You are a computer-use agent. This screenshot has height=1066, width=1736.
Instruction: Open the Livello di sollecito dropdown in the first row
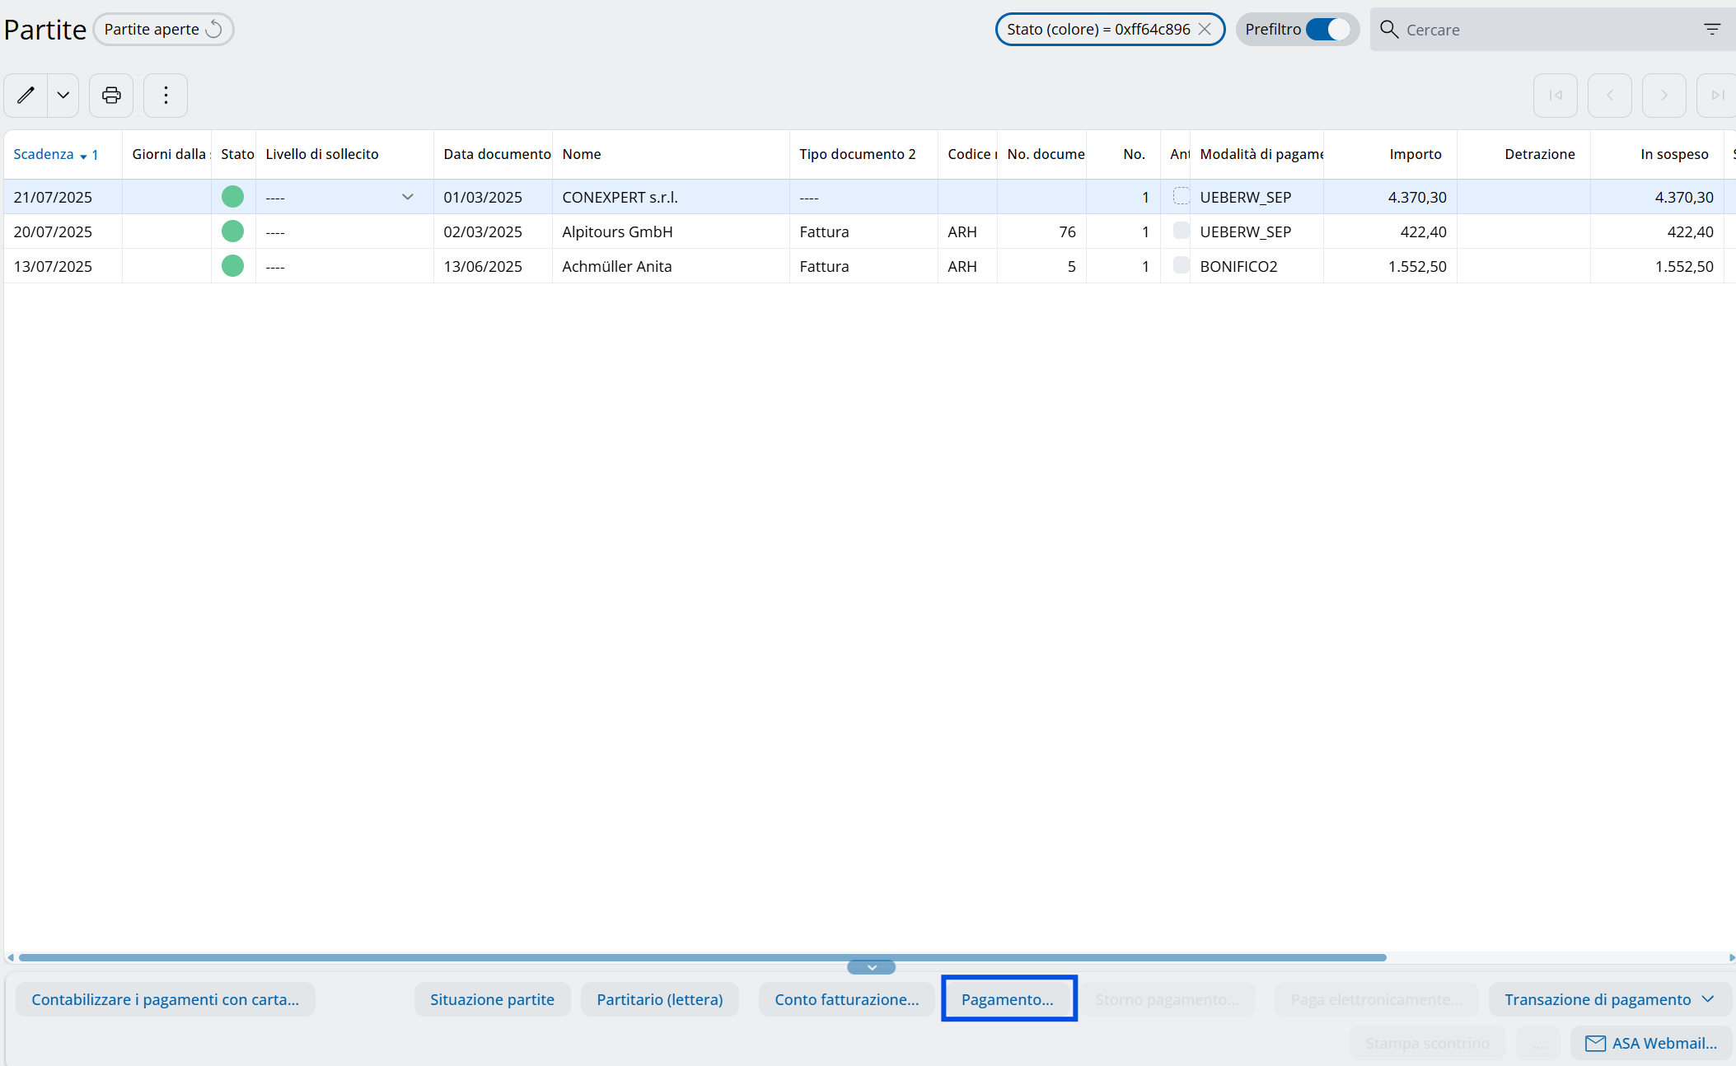[x=407, y=197]
